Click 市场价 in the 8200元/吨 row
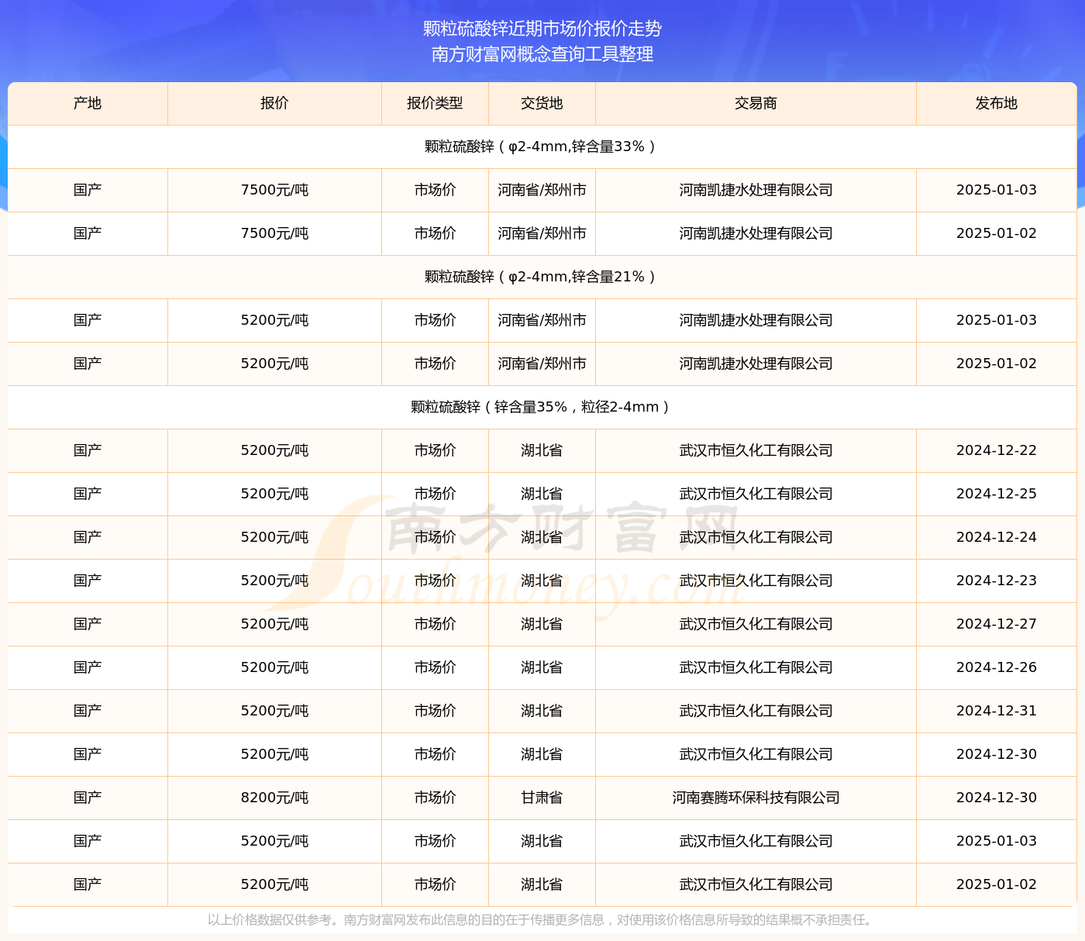 pyautogui.click(x=435, y=798)
